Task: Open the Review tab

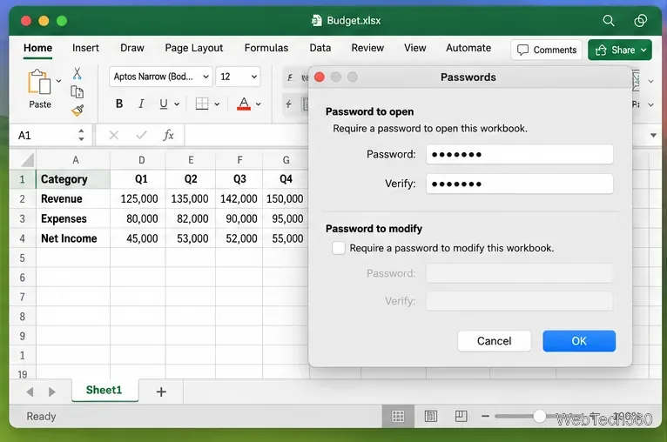Action: (367, 48)
